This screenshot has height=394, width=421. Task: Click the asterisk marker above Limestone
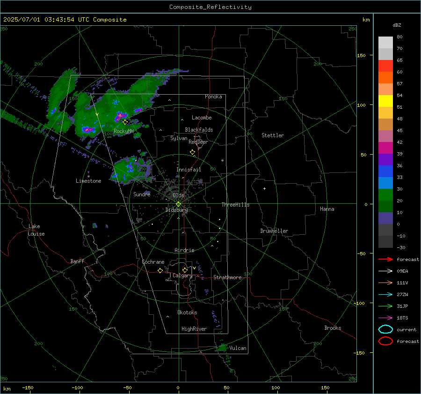tap(88, 177)
